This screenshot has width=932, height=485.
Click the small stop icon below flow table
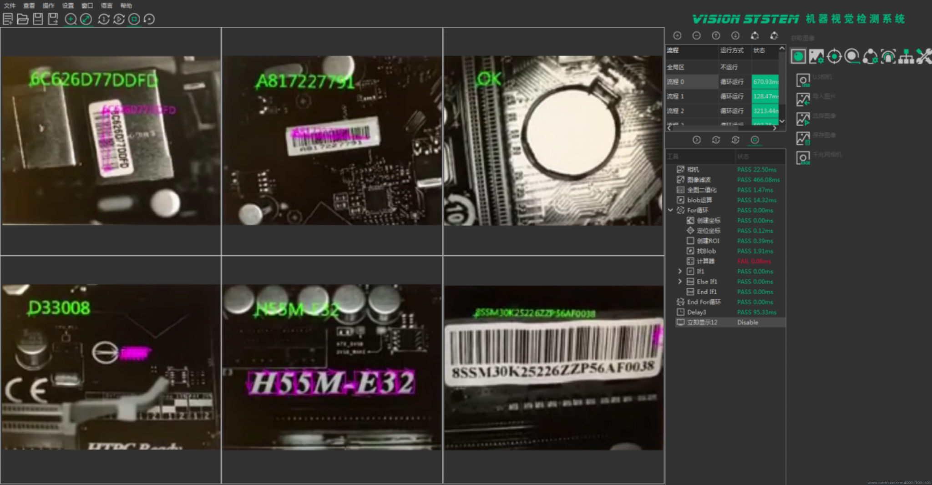click(x=755, y=140)
